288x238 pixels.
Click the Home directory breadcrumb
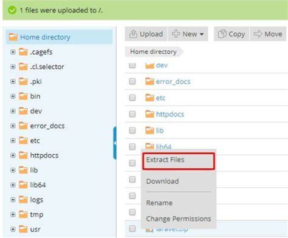pyautogui.click(x=153, y=52)
